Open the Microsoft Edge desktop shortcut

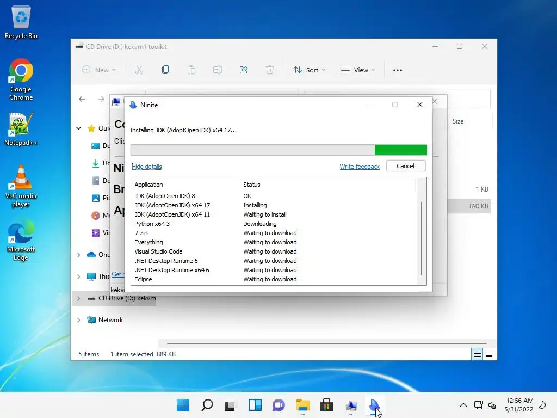pyautogui.click(x=21, y=240)
